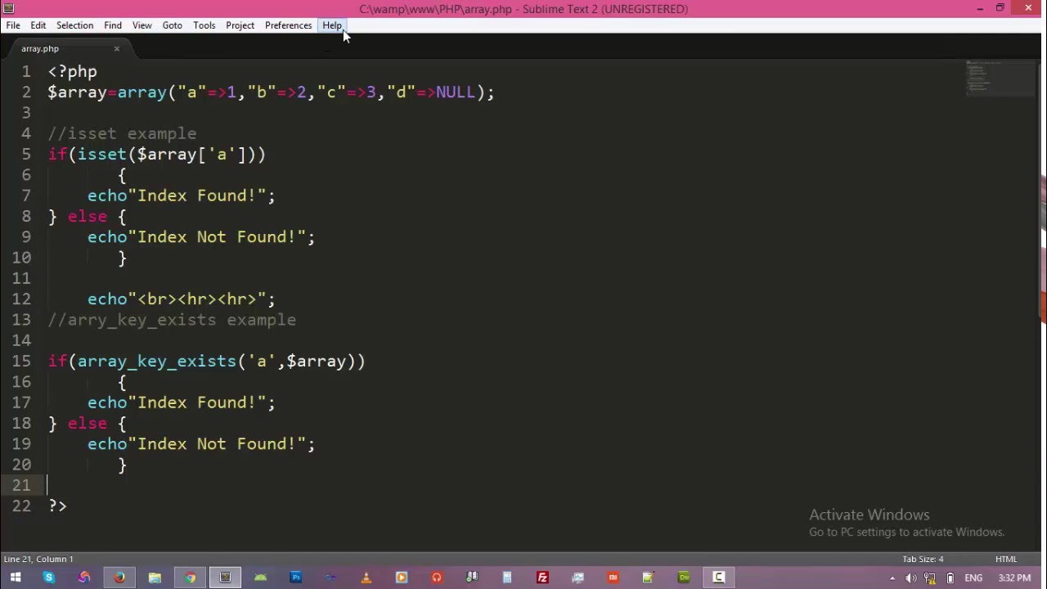Screen dimensions: 1047x589
Task: Open Firefox from the taskbar
Action: point(119,578)
